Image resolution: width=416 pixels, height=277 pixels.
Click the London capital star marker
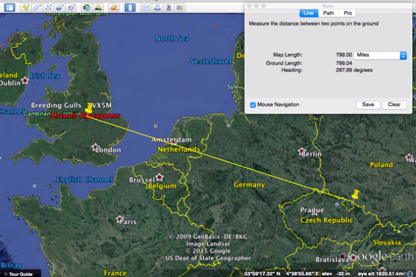[96, 147]
